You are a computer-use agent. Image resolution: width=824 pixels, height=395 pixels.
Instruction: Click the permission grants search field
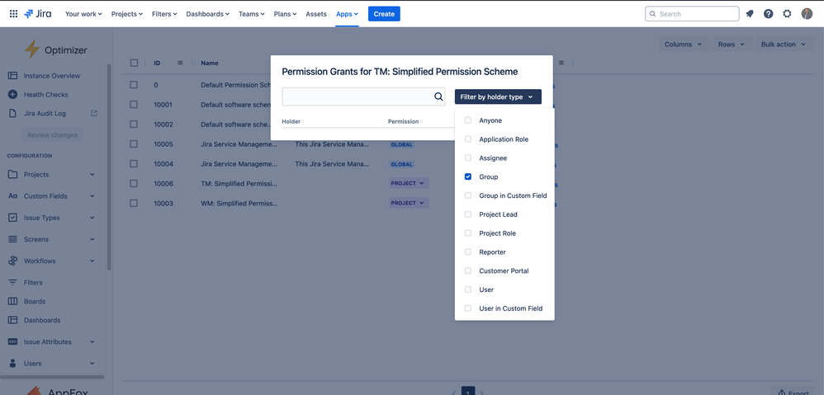click(x=363, y=96)
